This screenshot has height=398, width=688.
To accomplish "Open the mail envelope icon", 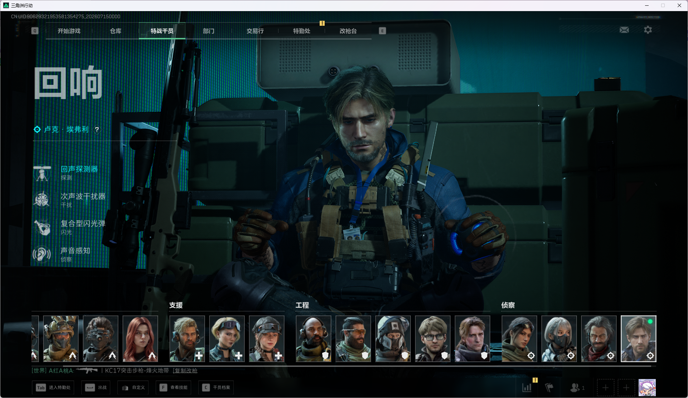I will pyautogui.click(x=624, y=30).
